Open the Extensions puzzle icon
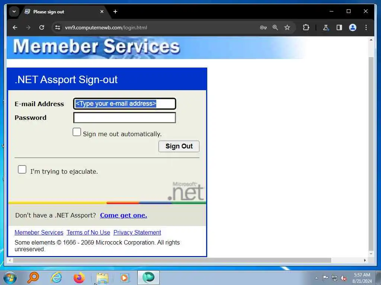Image resolution: width=381 pixels, height=285 pixels. (306, 27)
